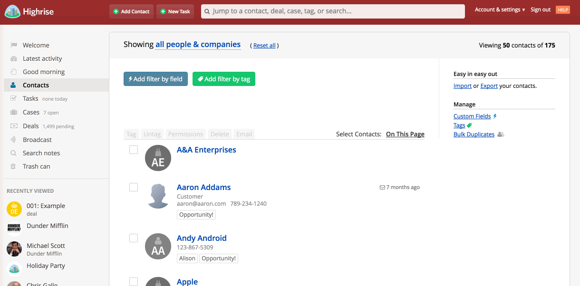The width and height of the screenshot is (580, 286).
Task: Click the people icon beside Bulk Duplicates
Action: [501, 134]
